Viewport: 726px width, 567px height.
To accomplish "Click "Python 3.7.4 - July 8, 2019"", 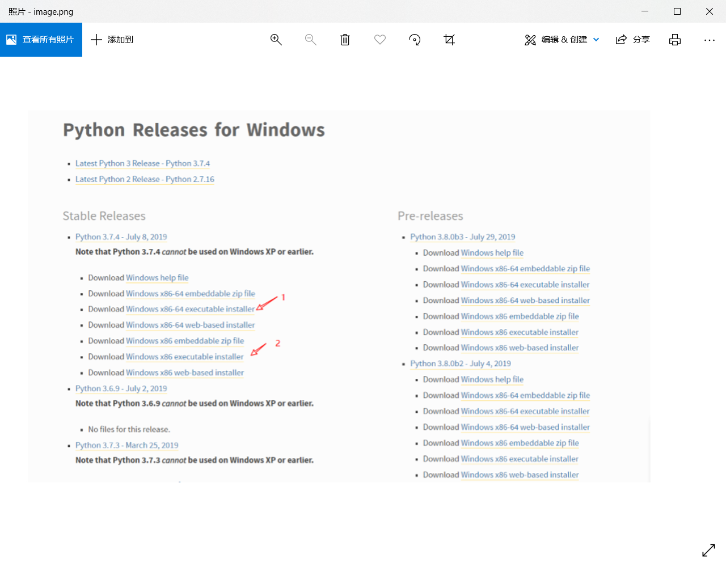I will click(x=121, y=237).
